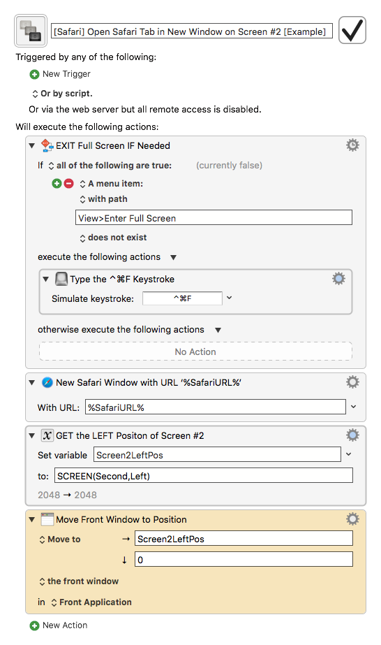Open gear menu for EXIT Full Screen action

point(352,145)
